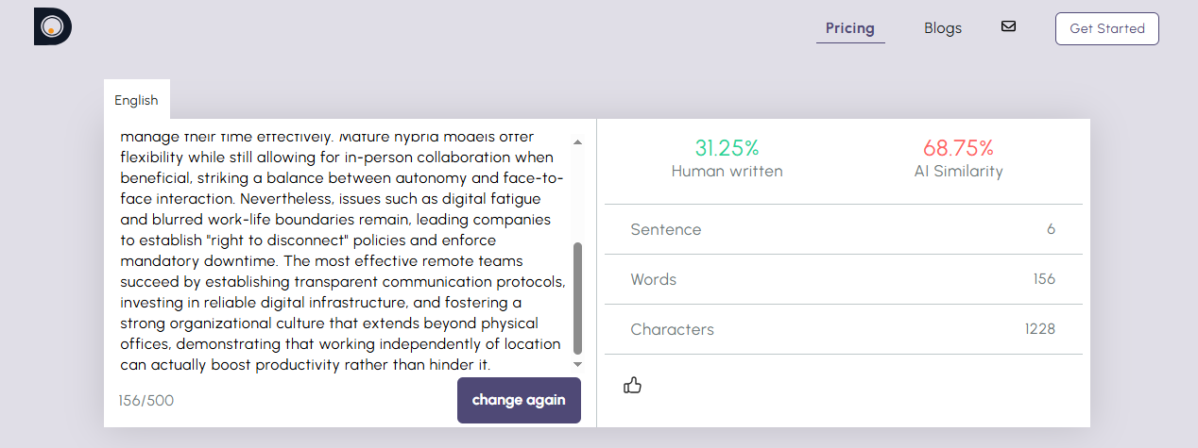Open the Pricing page
Viewport: 1198px width, 448px height.
pos(849,28)
